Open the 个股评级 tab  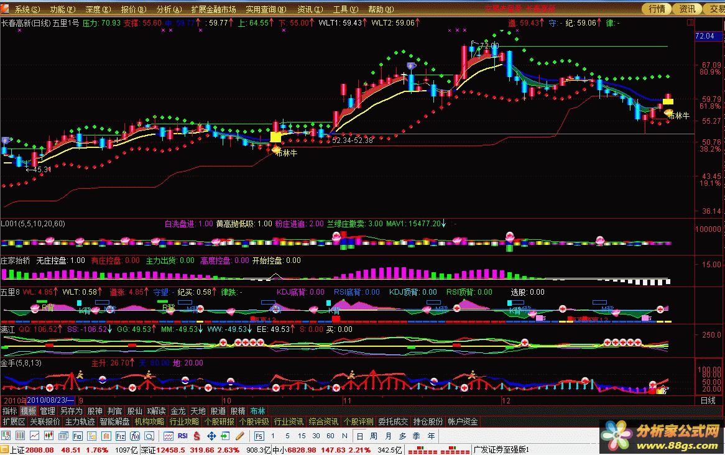tap(254, 421)
